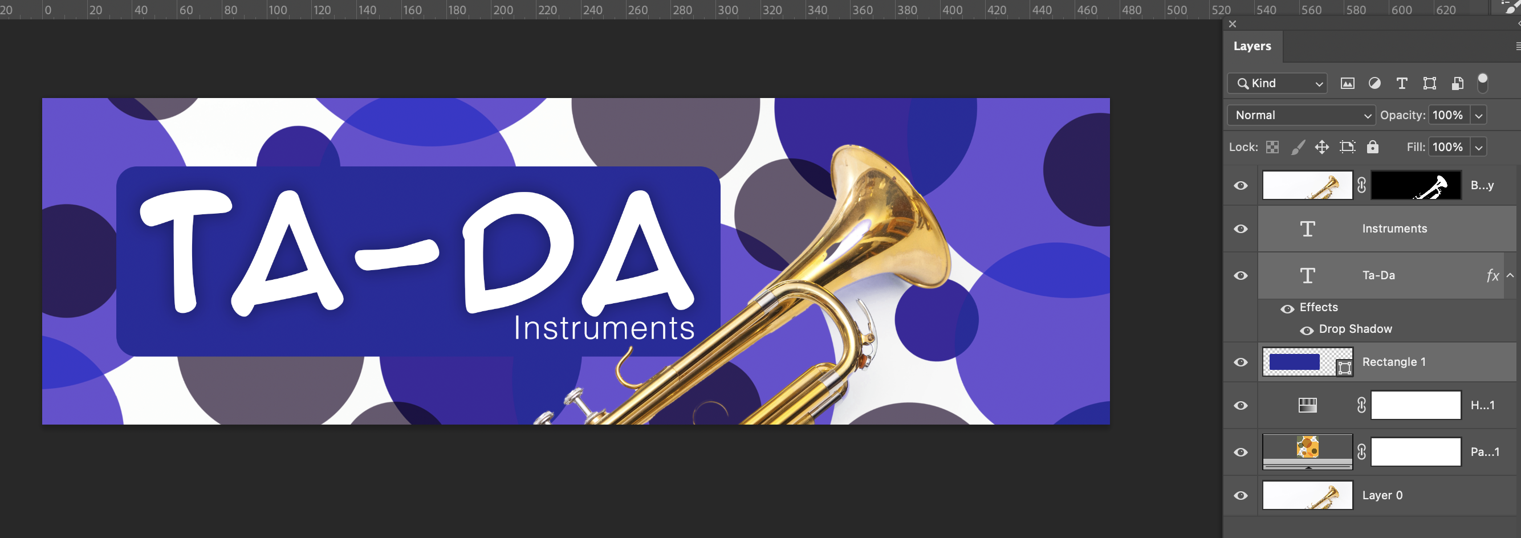Hide Layer 0
This screenshot has height=538, width=1521.
click(x=1241, y=495)
